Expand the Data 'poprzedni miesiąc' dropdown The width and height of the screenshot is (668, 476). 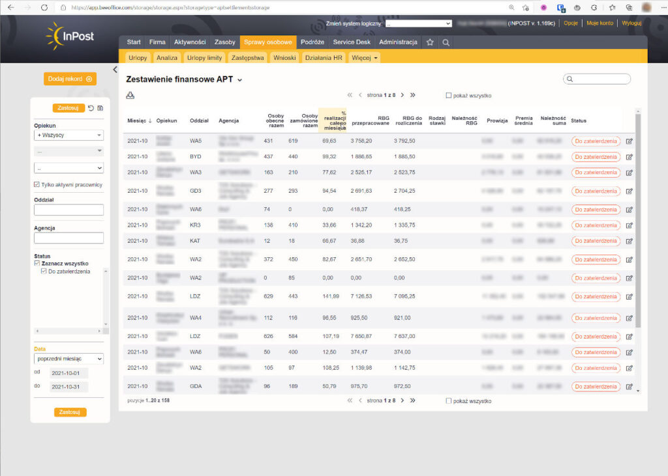[68, 359]
